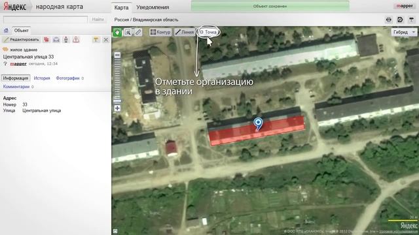Click the trash bin delete icon
Screen dimensions: 419x235
(x=66, y=40)
